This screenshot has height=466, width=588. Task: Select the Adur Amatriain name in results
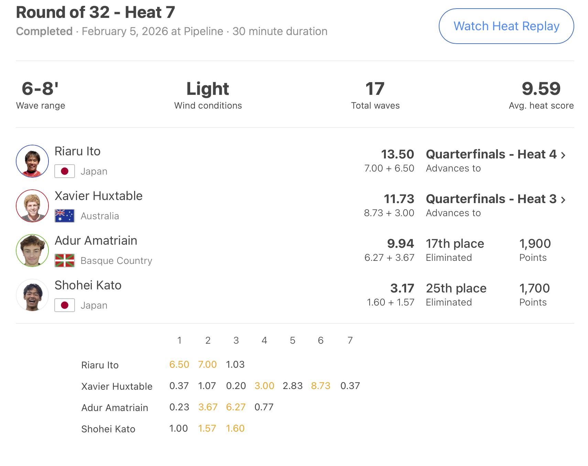[96, 241]
